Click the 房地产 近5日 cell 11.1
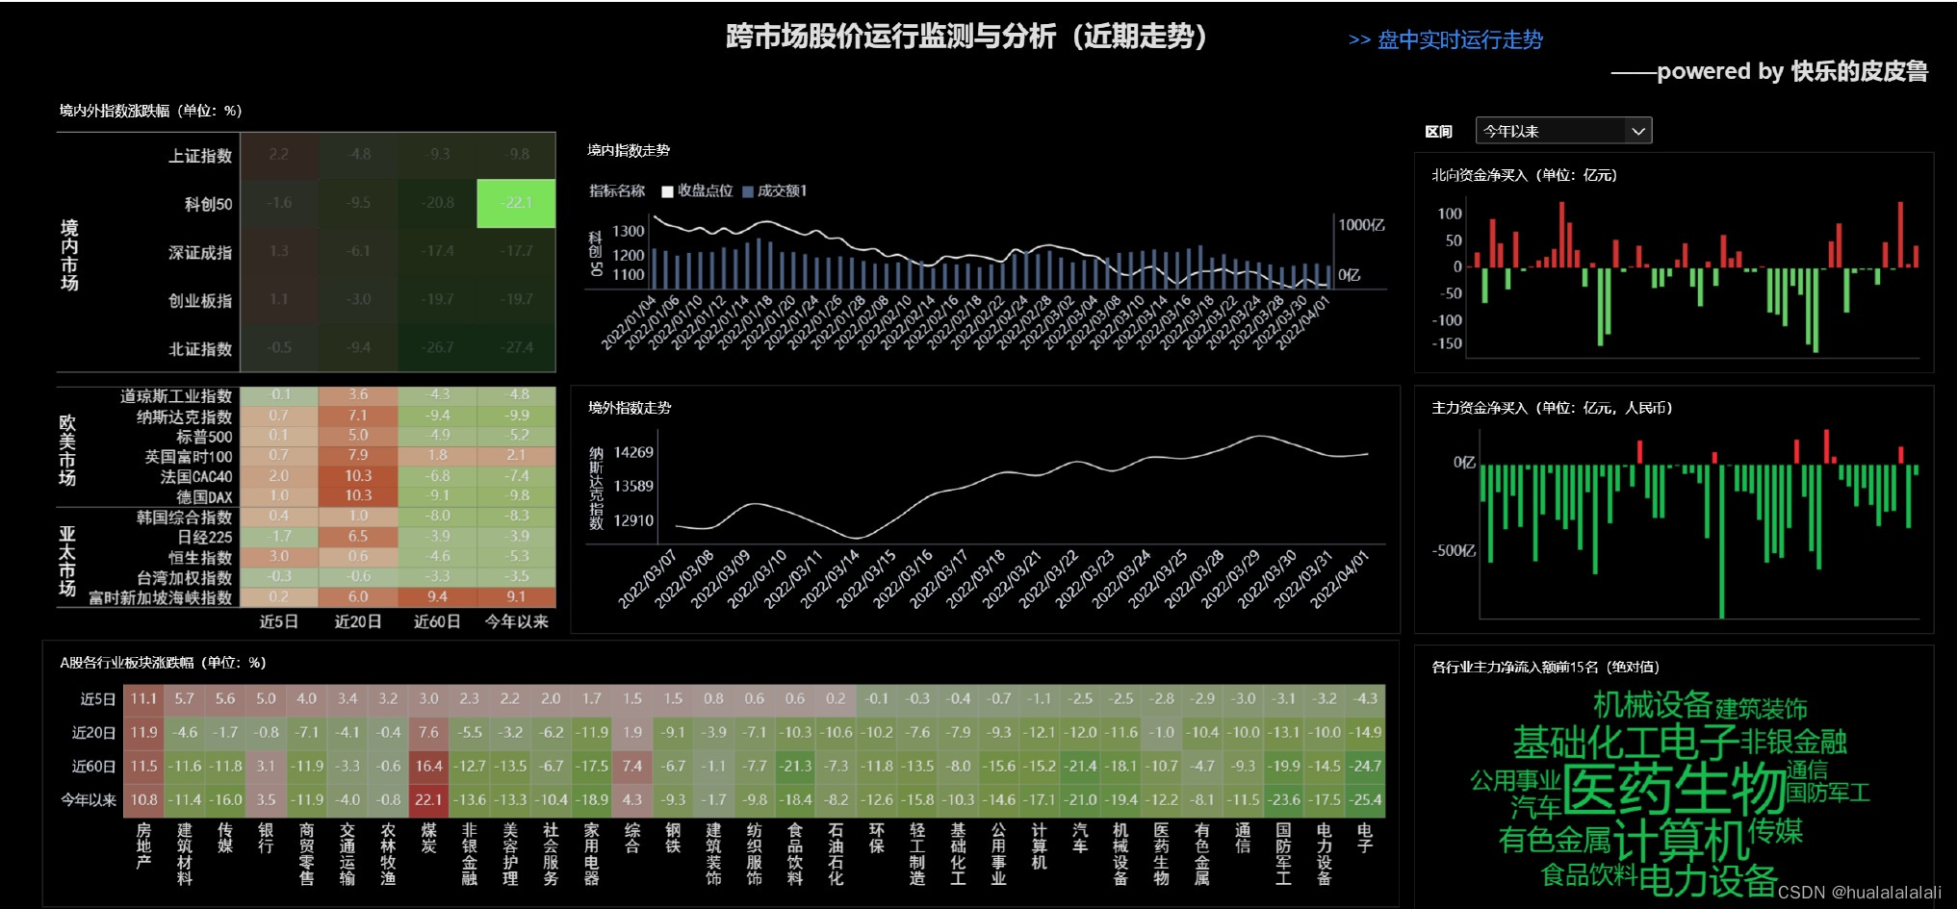The width and height of the screenshot is (1957, 909). coord(143,699)
